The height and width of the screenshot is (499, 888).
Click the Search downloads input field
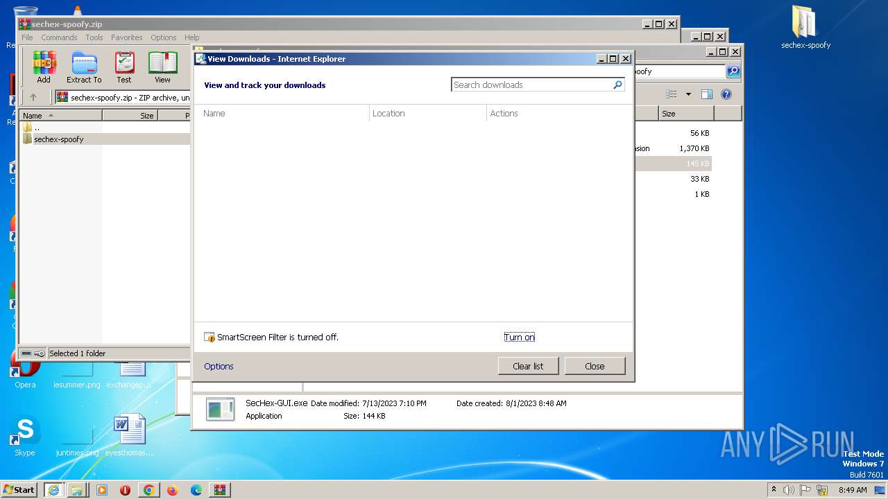coord(532,85)
